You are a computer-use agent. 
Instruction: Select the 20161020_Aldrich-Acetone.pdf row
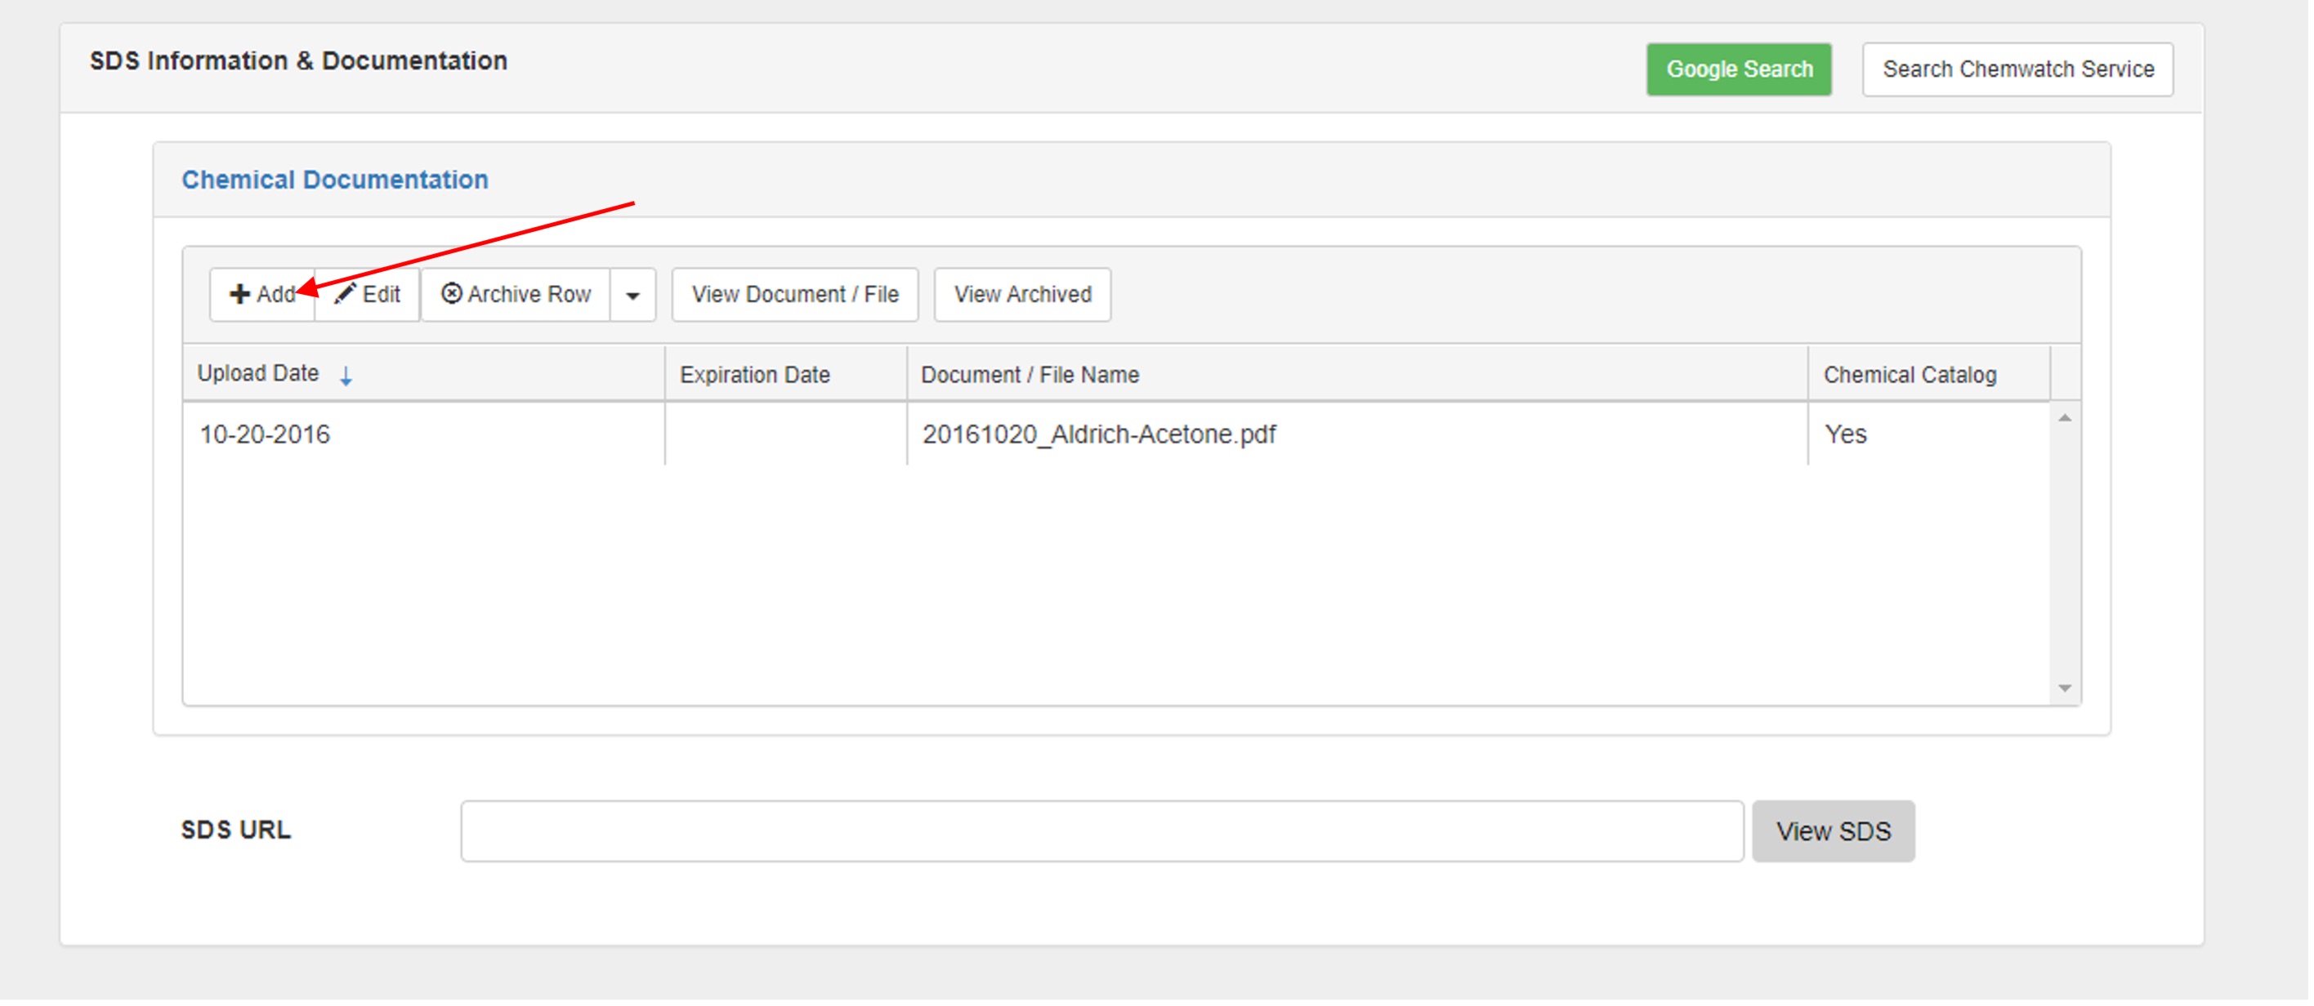click(1097, 434)
